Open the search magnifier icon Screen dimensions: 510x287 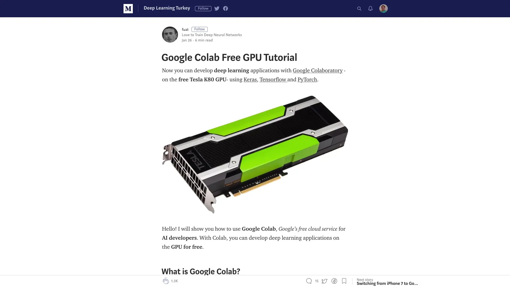tap(359, 9)
